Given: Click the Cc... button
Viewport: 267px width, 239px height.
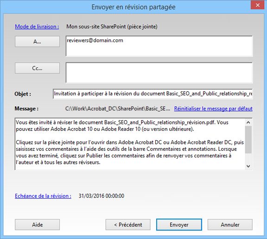Looking at the screenshot, I should (37, 68).
